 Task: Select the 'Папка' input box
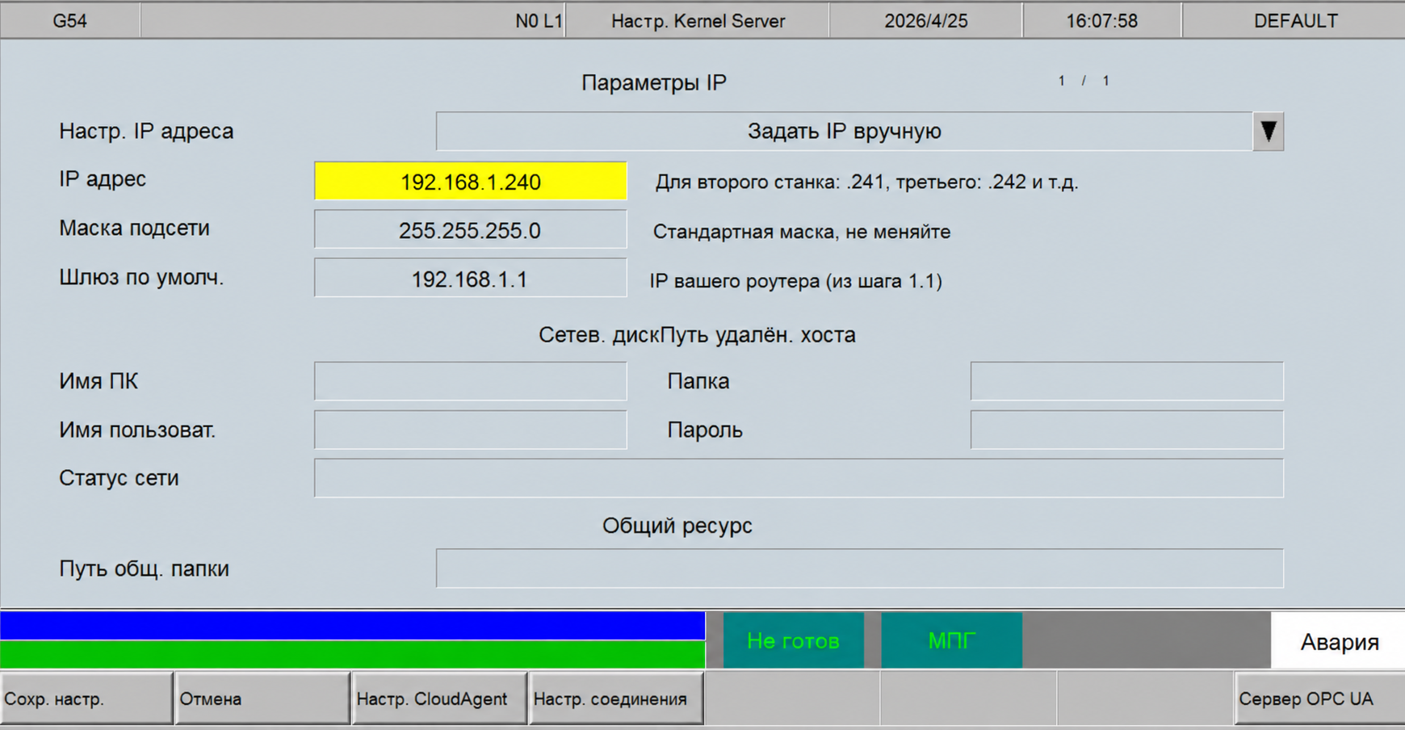1127,380
